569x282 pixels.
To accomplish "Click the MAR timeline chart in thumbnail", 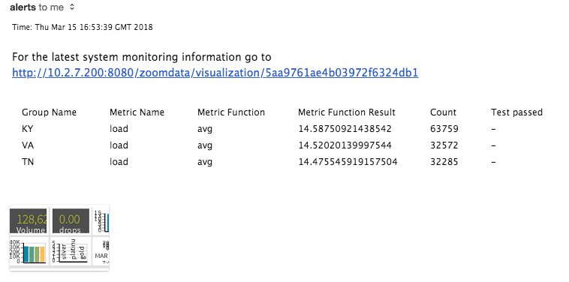I will (101, 250).
